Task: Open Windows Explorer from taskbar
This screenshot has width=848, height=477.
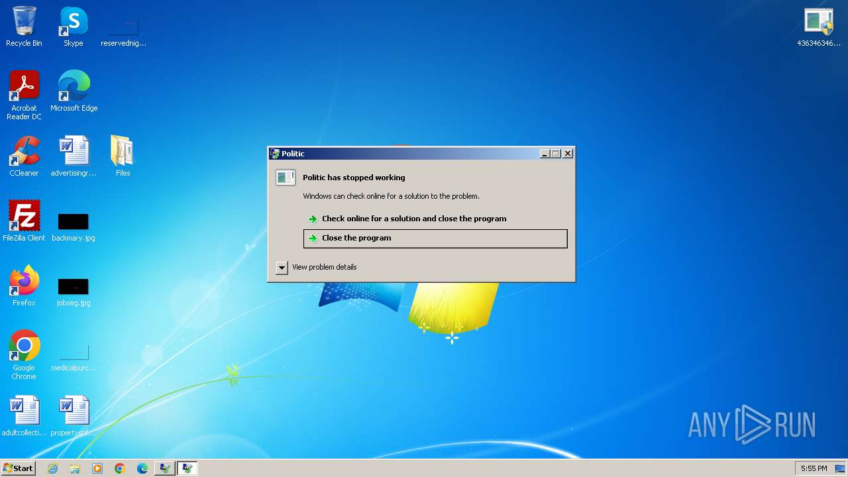Action: coord(75,468)
